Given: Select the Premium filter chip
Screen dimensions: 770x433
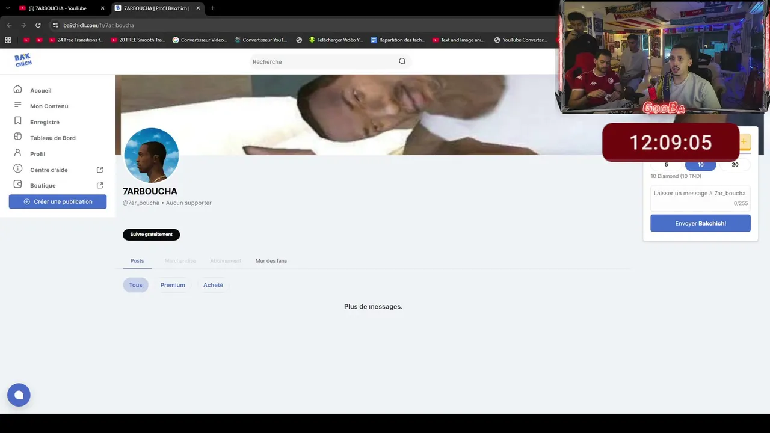Looking at the screenshot, I should [173, 285].
